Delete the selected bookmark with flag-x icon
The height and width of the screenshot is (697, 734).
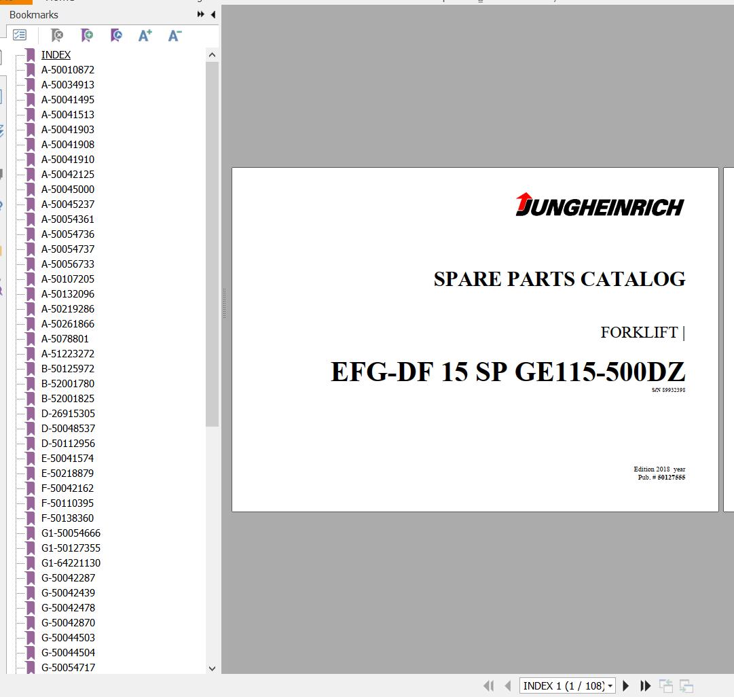57,35
